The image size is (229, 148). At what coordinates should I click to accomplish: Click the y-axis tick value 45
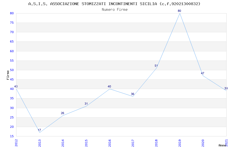coord(12,79)
